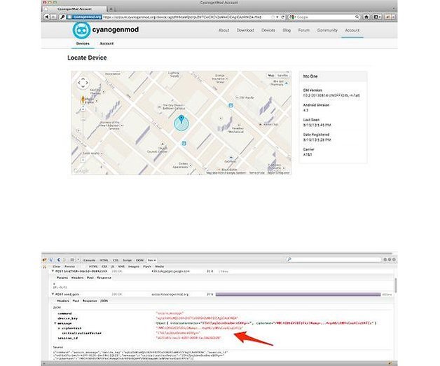Click the Street View pegman icon
440x366 pixels.
[x=83, y=99]
